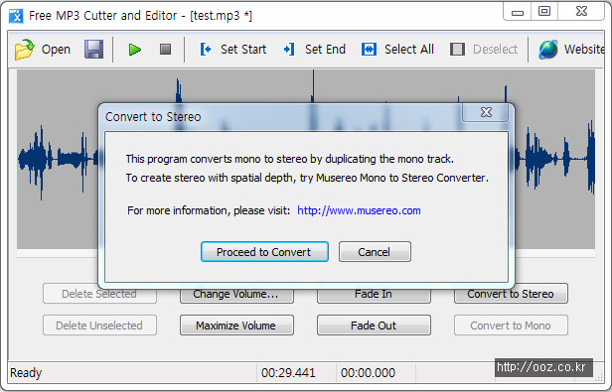Click the waveform left of the dialog
Image resolution: width=612 pixels, height=392 pixels.
58,159
